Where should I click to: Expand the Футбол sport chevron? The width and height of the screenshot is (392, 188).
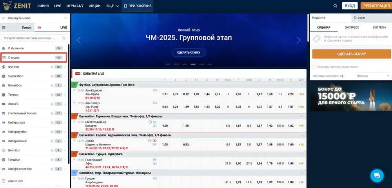click(65, 67)
